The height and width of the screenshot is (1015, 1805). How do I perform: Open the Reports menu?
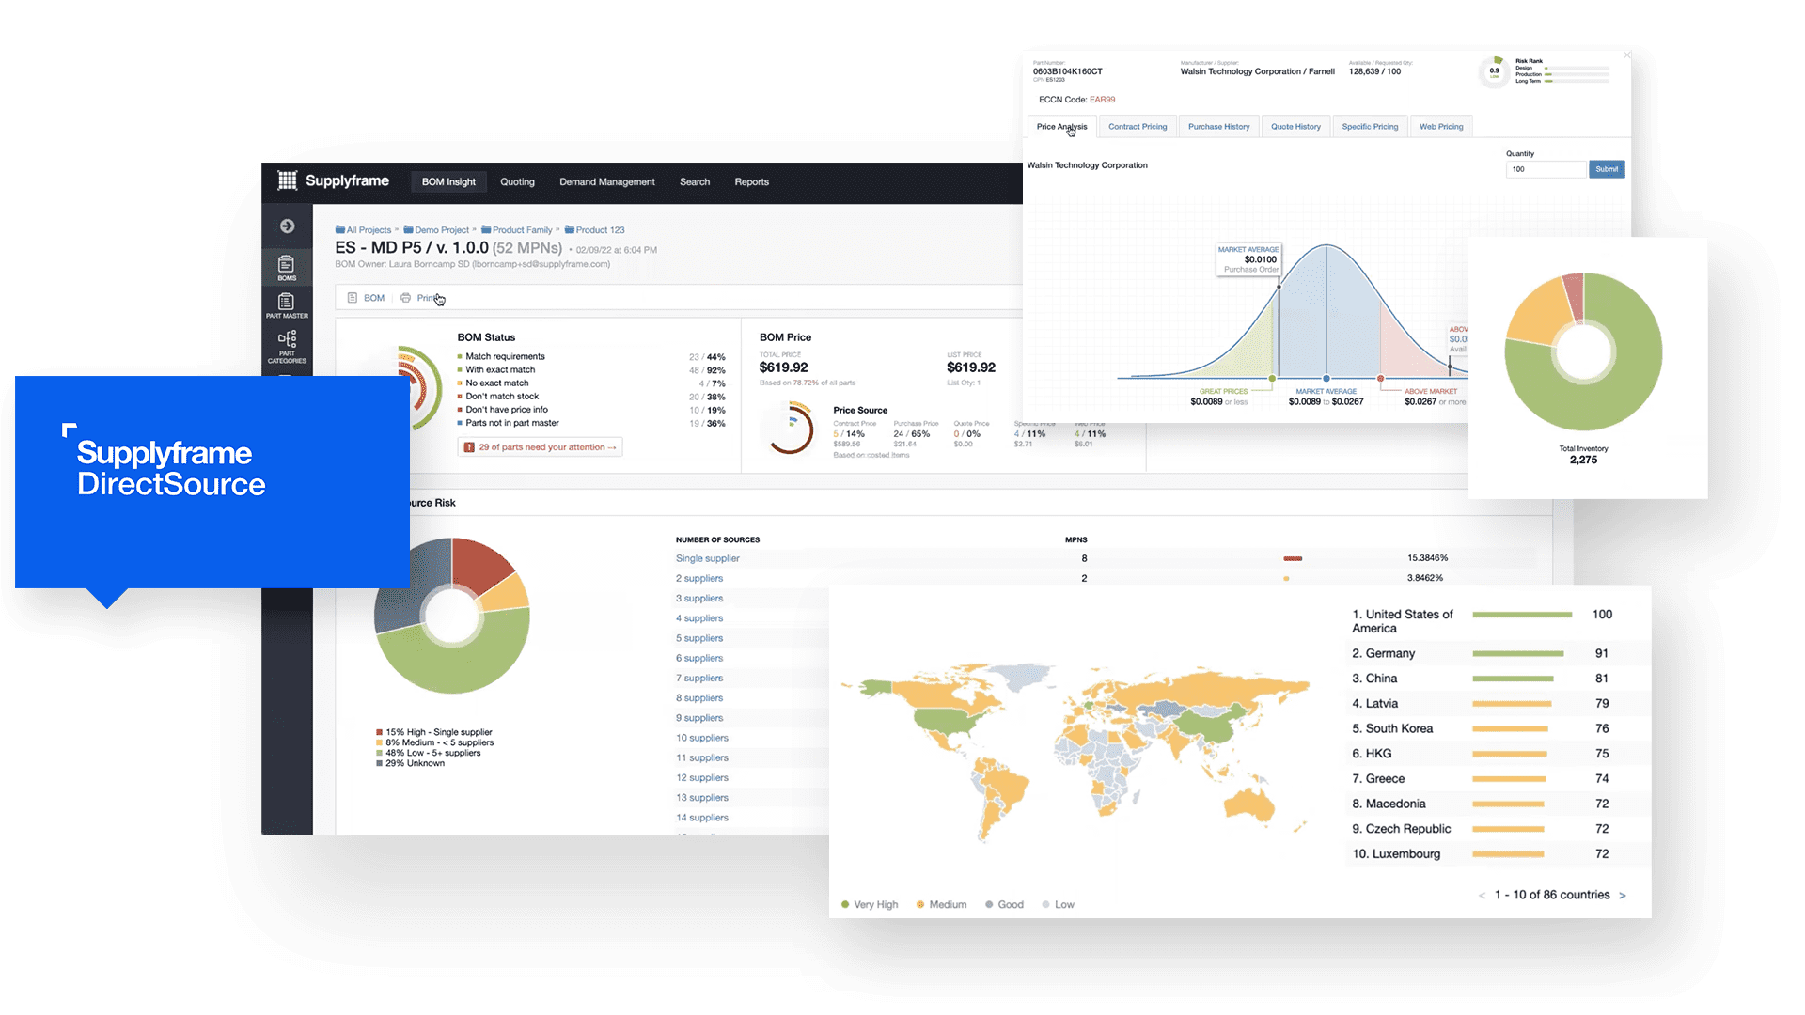tap(751, 182)
